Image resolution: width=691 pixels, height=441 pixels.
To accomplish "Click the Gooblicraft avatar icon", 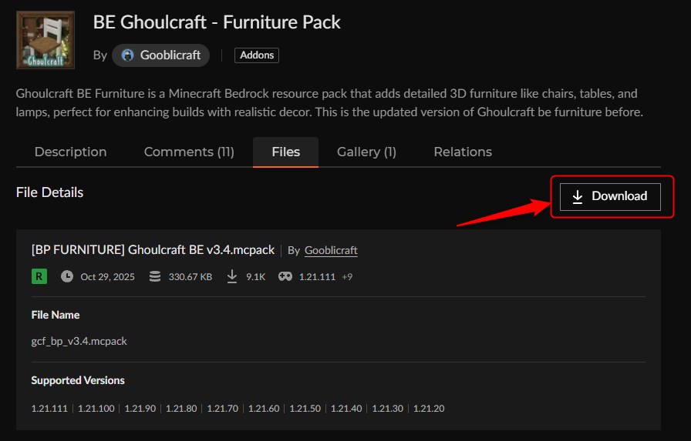I will pyautogui.click(x=127, y=55).
